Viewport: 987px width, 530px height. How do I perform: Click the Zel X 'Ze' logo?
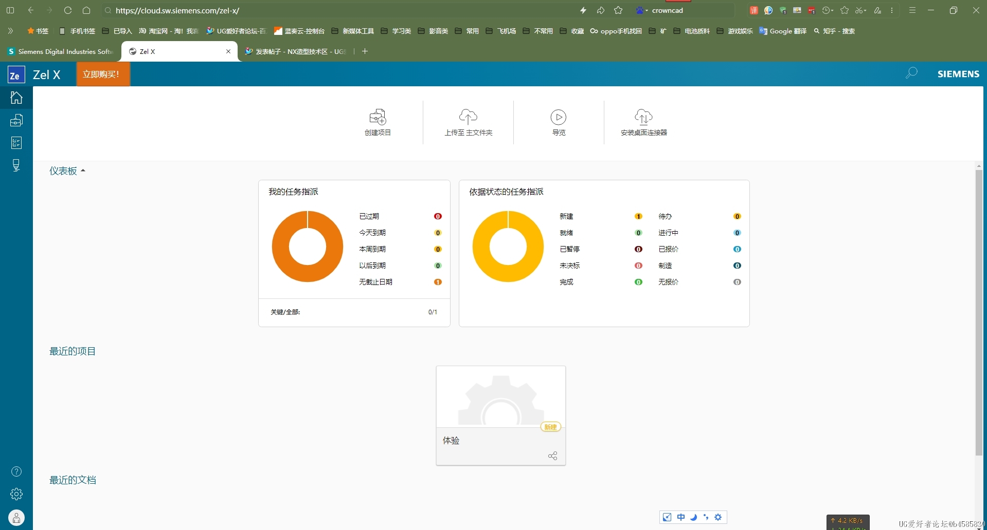pos(16,75)
